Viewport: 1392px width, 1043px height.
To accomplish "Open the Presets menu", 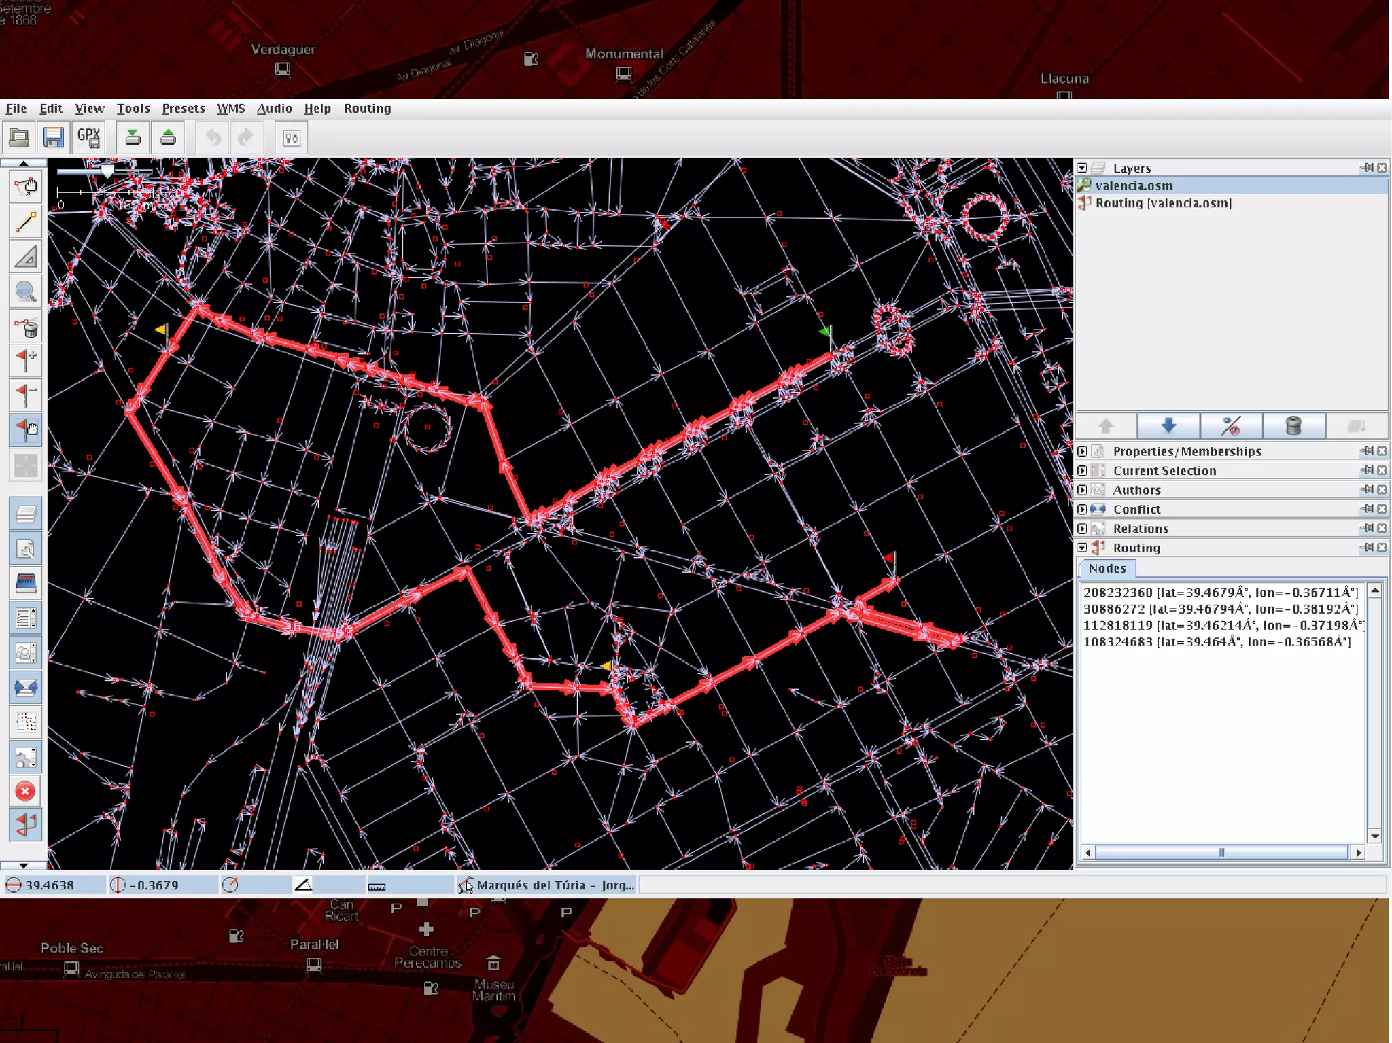I will (x=183, y=109).
